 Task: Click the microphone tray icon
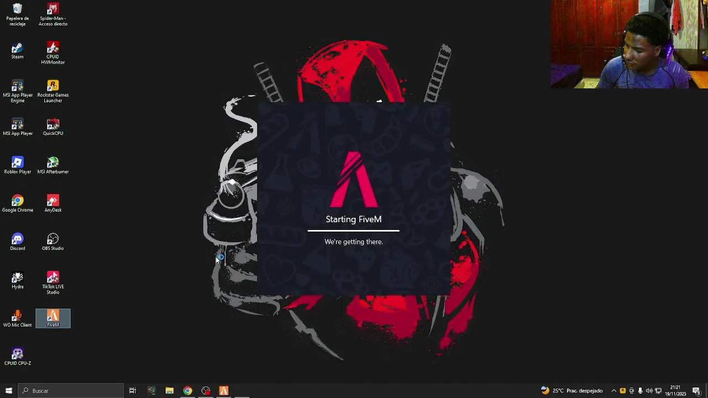point(640,391)
